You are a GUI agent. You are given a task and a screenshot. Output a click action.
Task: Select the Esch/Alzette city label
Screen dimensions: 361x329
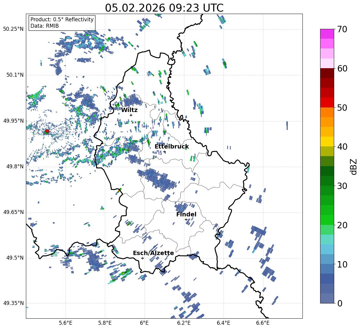153,253
